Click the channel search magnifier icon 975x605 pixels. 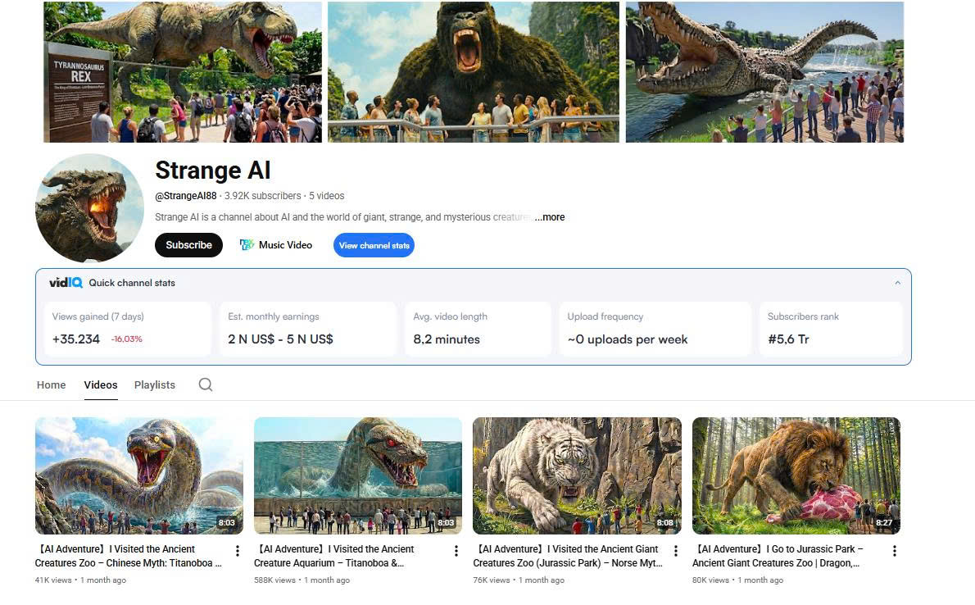[x=206, y=384]
